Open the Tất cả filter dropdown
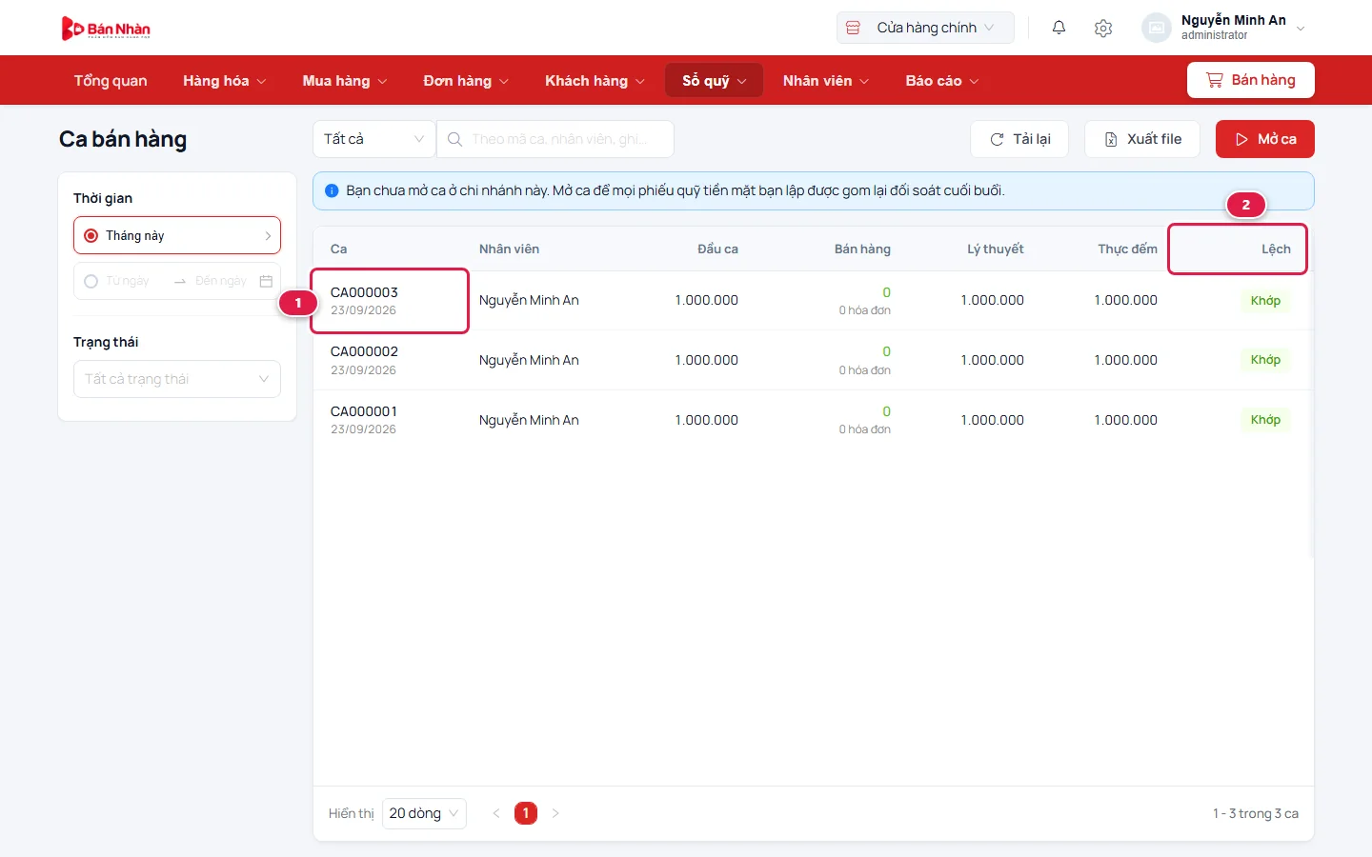The height and width of the screenshot is (857, 1372). [x=373, y=139]
